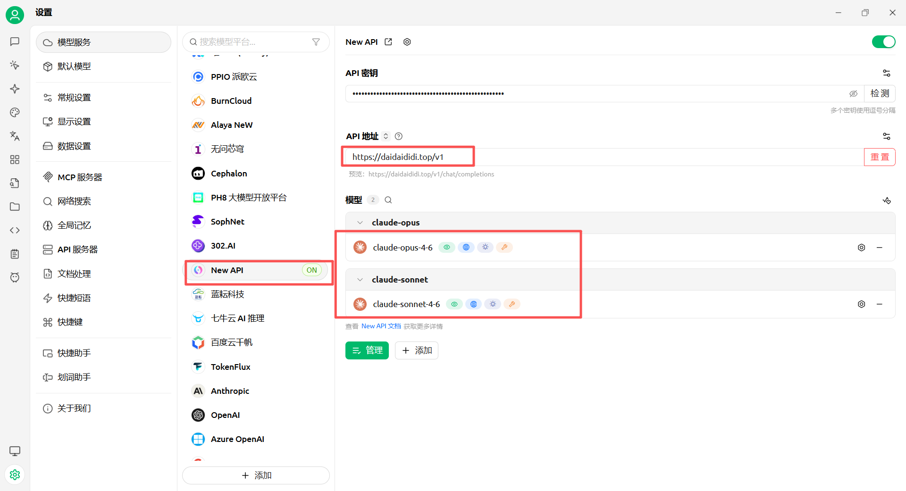Screen dimensions: 906x491
Task: Open 常规设置 in the settings menu
Action: [x=103, y=98]
